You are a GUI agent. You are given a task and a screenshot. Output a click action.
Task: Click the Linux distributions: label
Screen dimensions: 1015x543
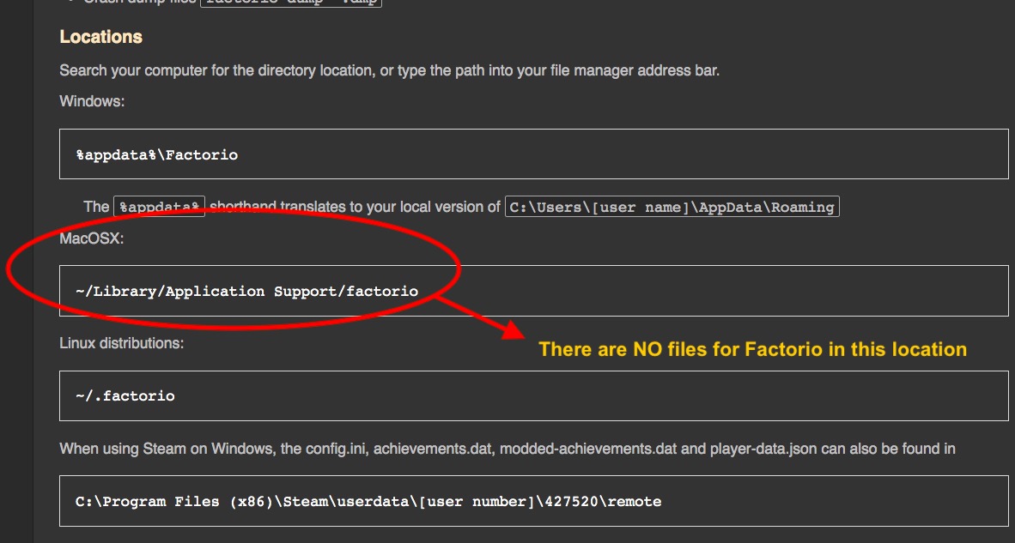pyautogui.click(x=122, y=343)
